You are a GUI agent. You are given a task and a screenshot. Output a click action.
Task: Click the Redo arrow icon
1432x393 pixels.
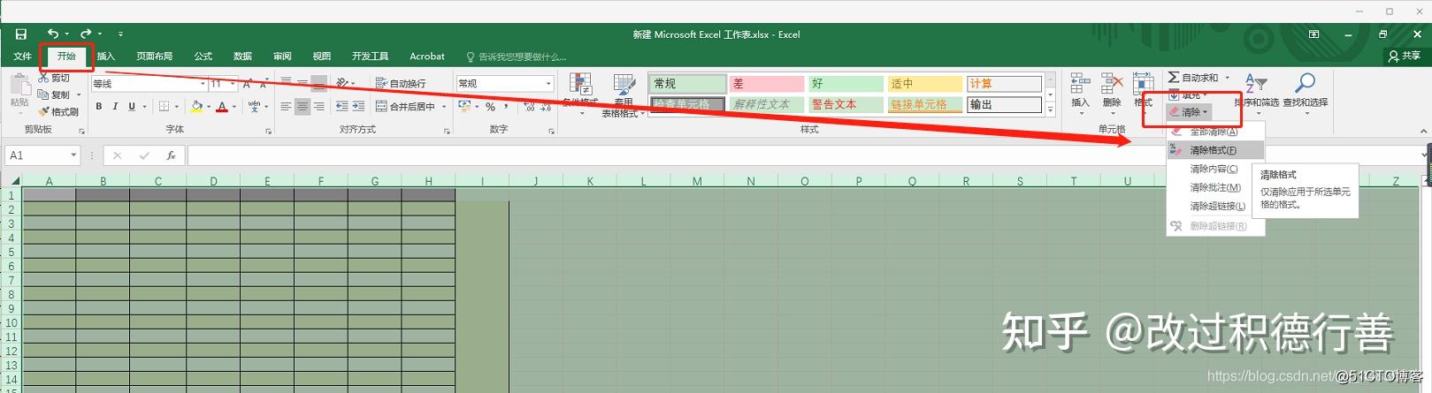coord(86,34)
